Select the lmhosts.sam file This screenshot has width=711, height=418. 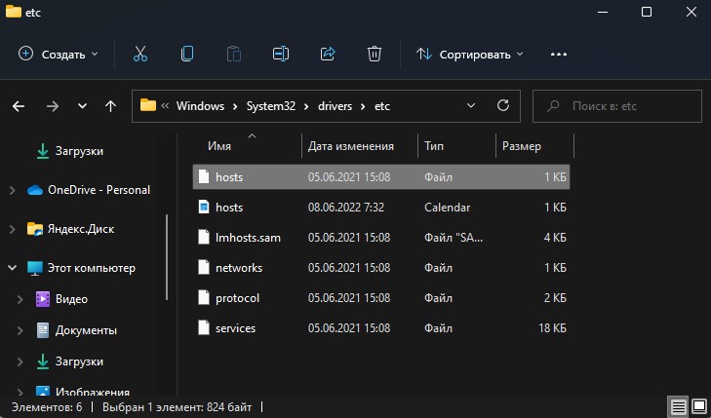[x=381, y=238]
